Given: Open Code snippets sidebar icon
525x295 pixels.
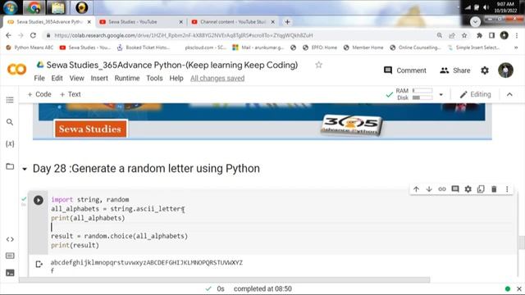Looking at the screenshot, I should tap(10, 239).
